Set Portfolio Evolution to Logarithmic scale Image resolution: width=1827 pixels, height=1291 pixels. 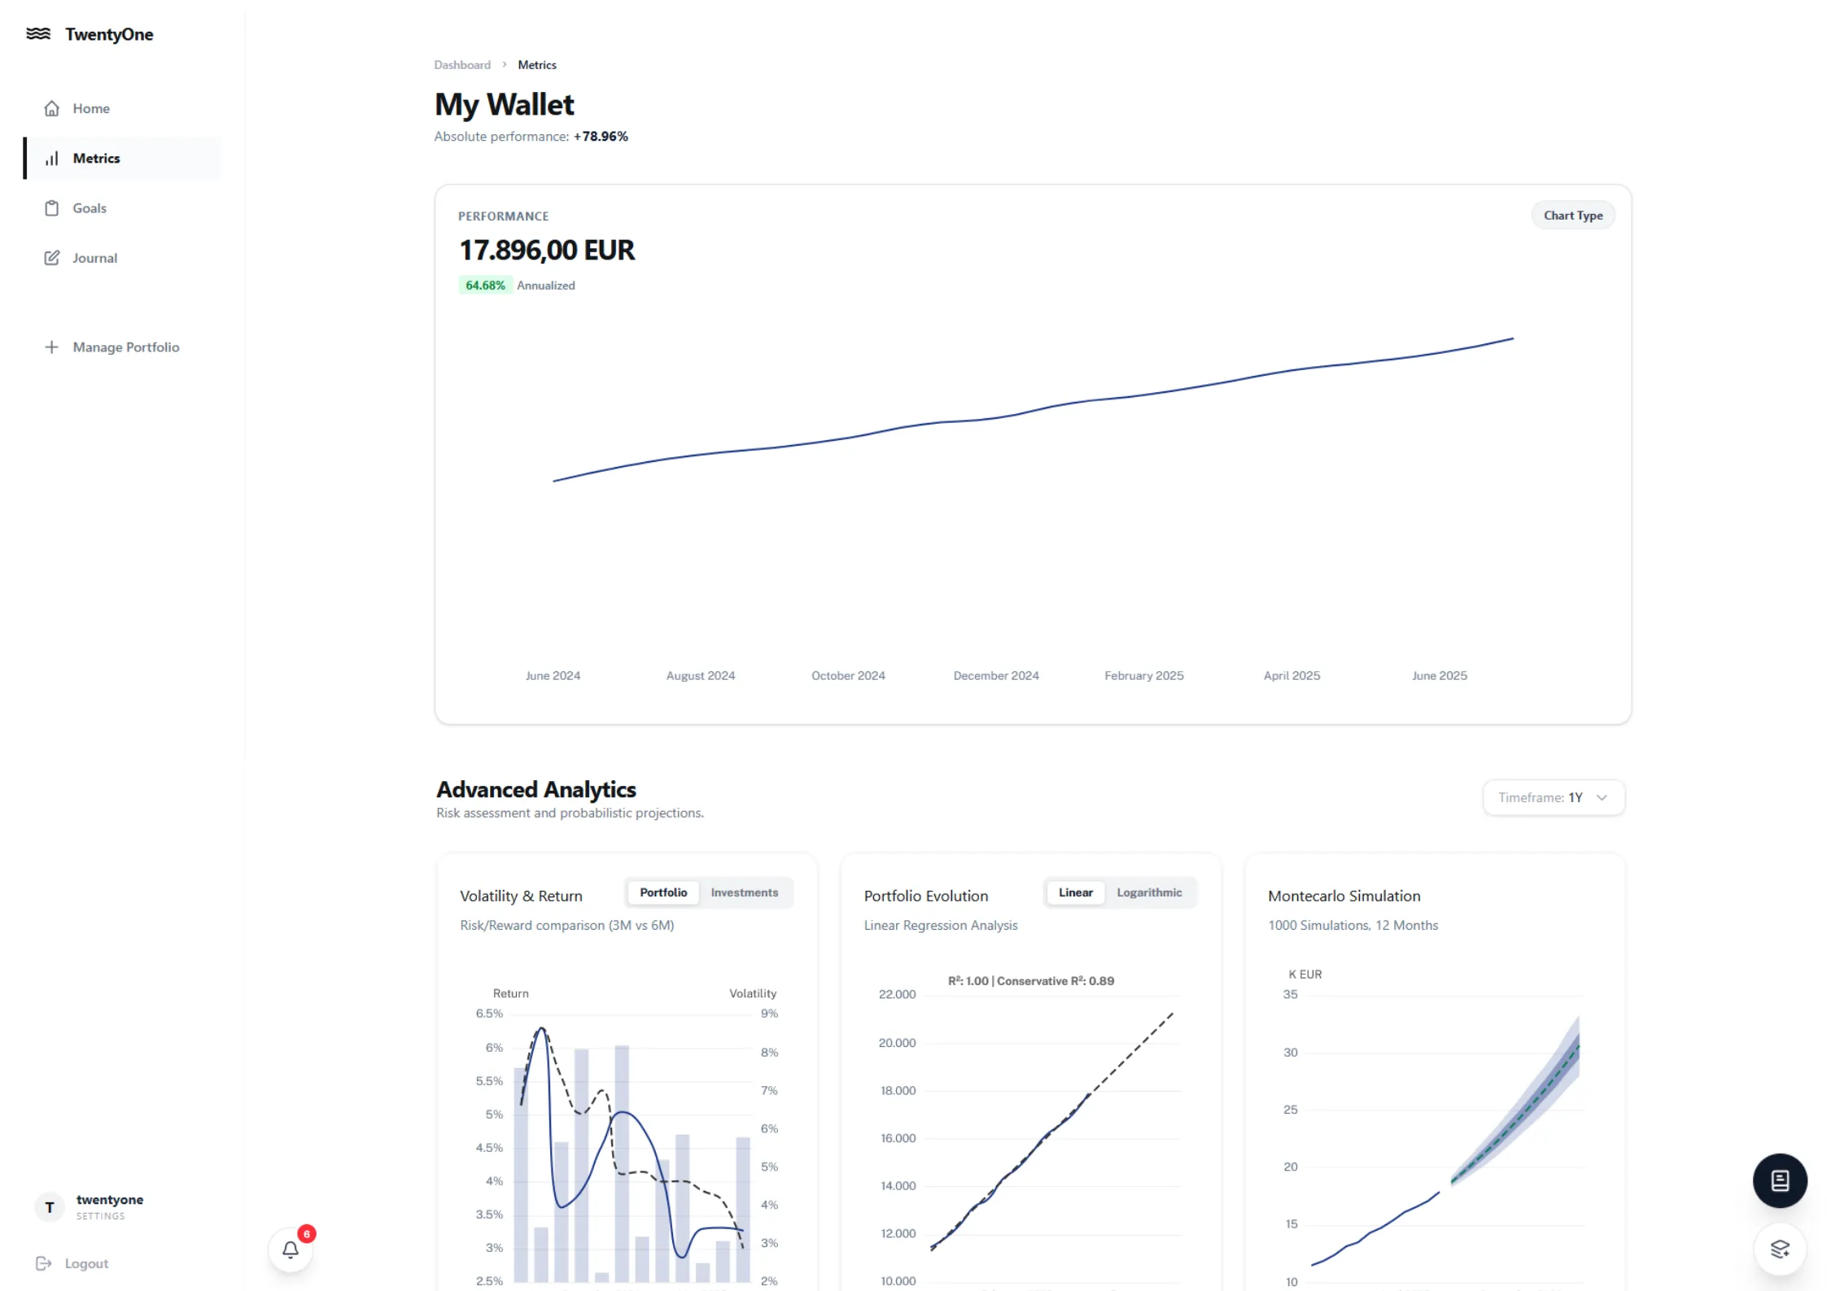click(x=1149, y=892)
